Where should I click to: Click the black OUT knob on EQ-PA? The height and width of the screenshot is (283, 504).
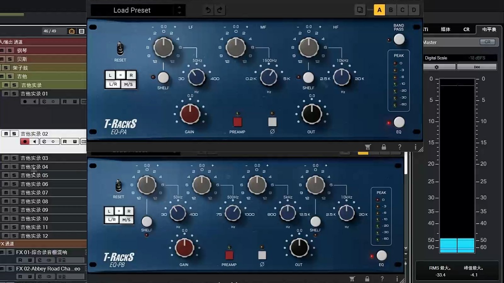[311, 114]
